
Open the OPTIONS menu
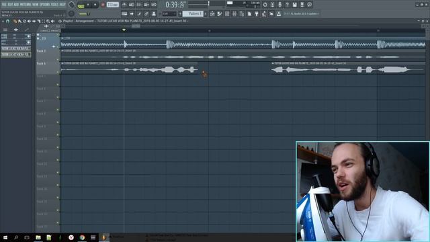click(45, 5)
